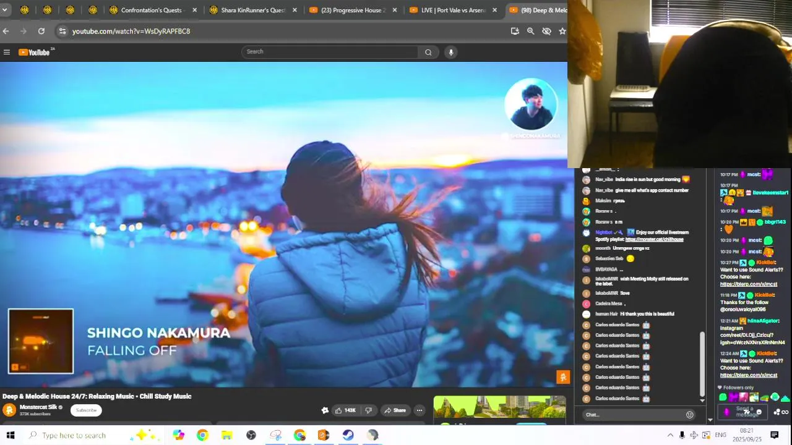Click the browser back arrow
The width and height of the screenshot is (792, 445).
(6, 31)
